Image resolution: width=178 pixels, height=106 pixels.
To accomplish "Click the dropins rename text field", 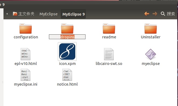I will 67,37.
